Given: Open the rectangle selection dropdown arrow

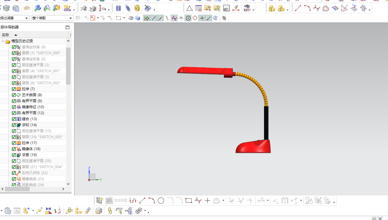Looking at the screenshot, I should (124, 18).
